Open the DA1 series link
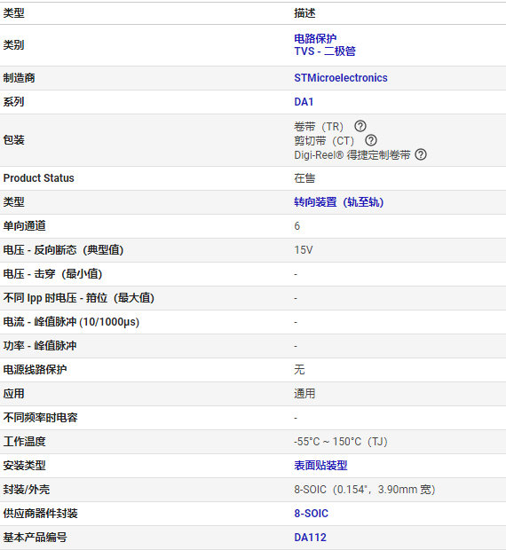The width and height of the screenshot is (506, 550). click(x=304, y=102)
